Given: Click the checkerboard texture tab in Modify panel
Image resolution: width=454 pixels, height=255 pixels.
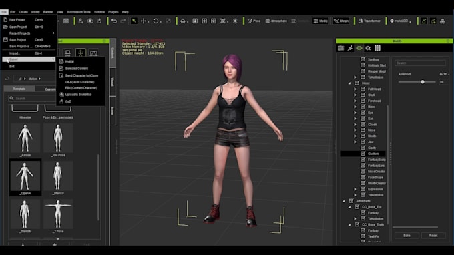Looking at the screenshot, I should 377,48.
